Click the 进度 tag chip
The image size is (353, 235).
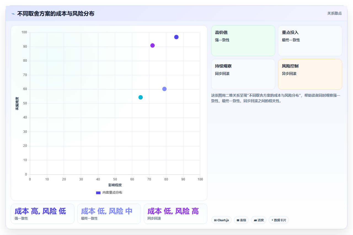click(259, 220)
